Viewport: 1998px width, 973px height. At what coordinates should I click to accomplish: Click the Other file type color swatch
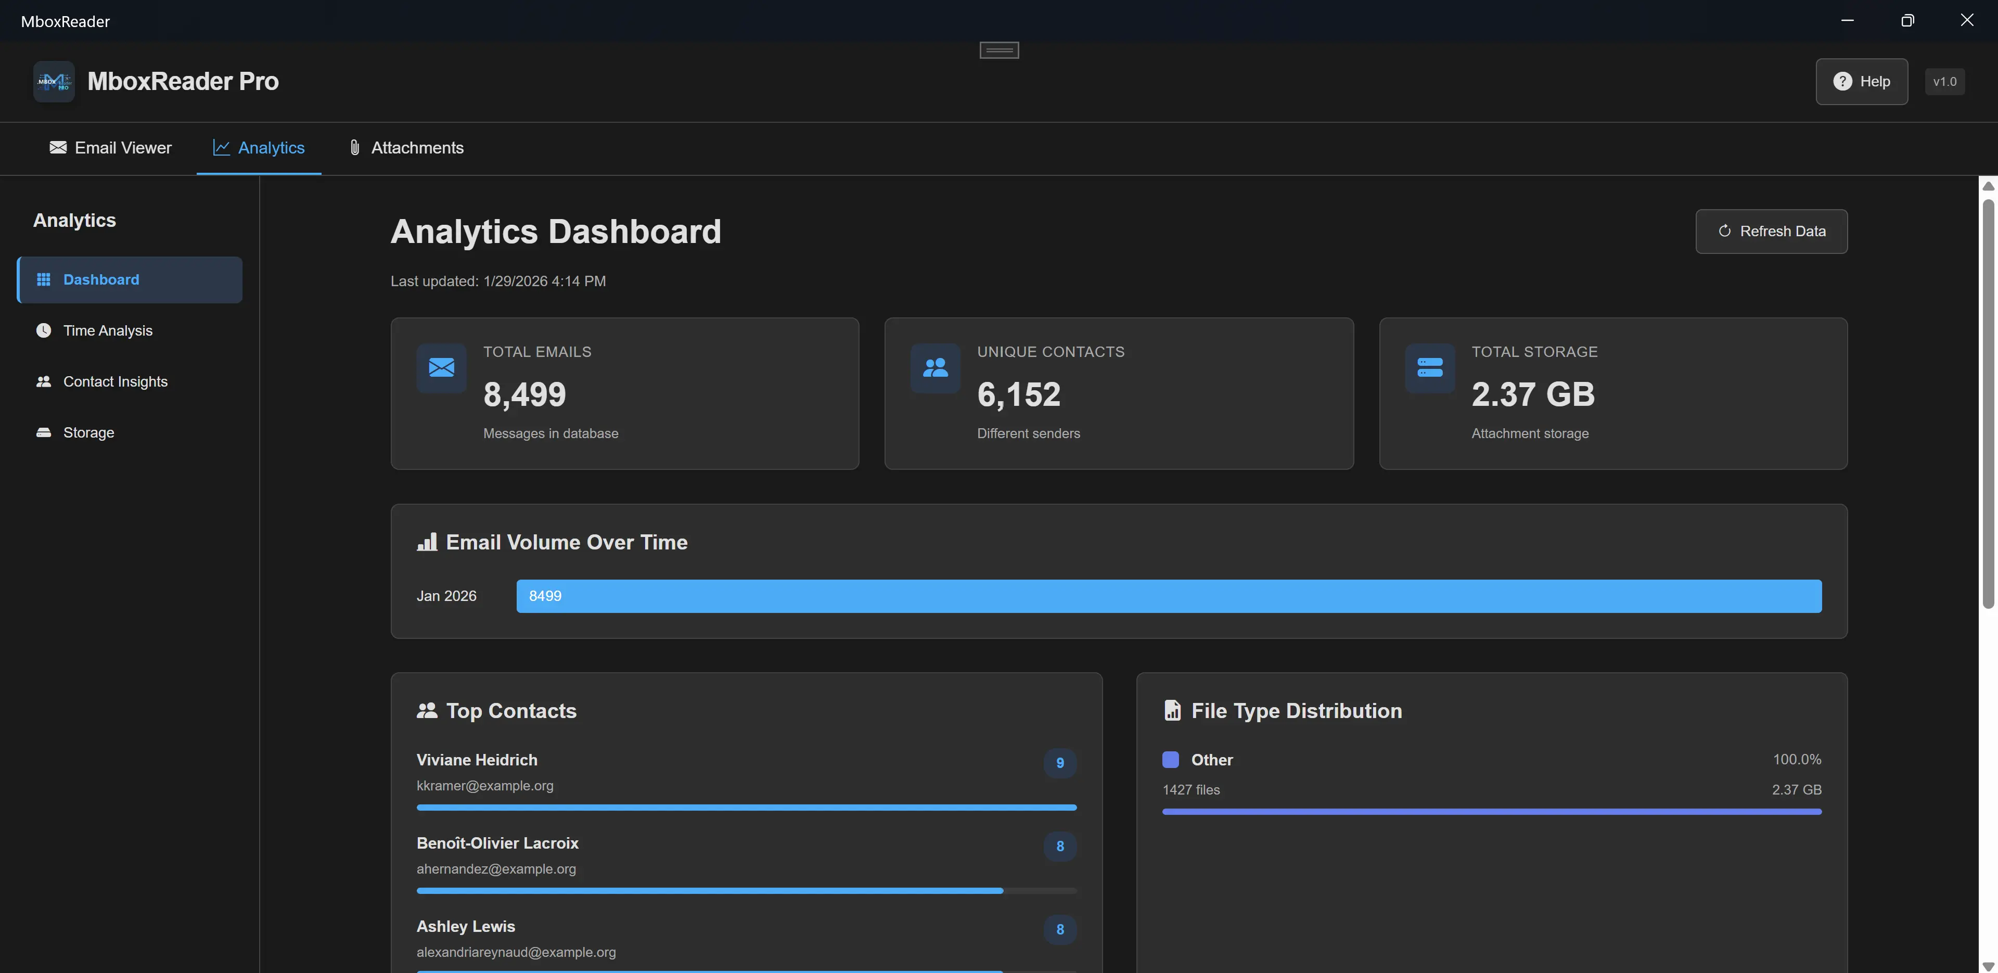(1170, 760)
